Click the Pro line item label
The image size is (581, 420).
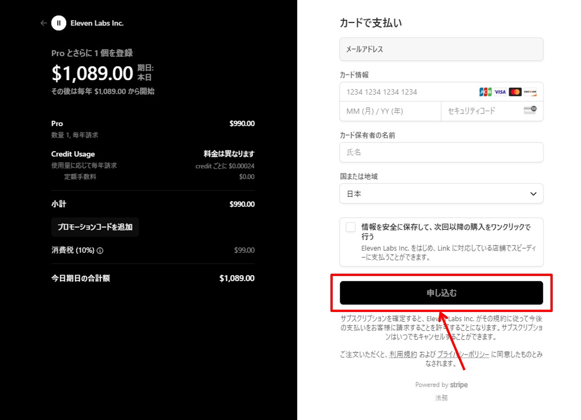57,123
